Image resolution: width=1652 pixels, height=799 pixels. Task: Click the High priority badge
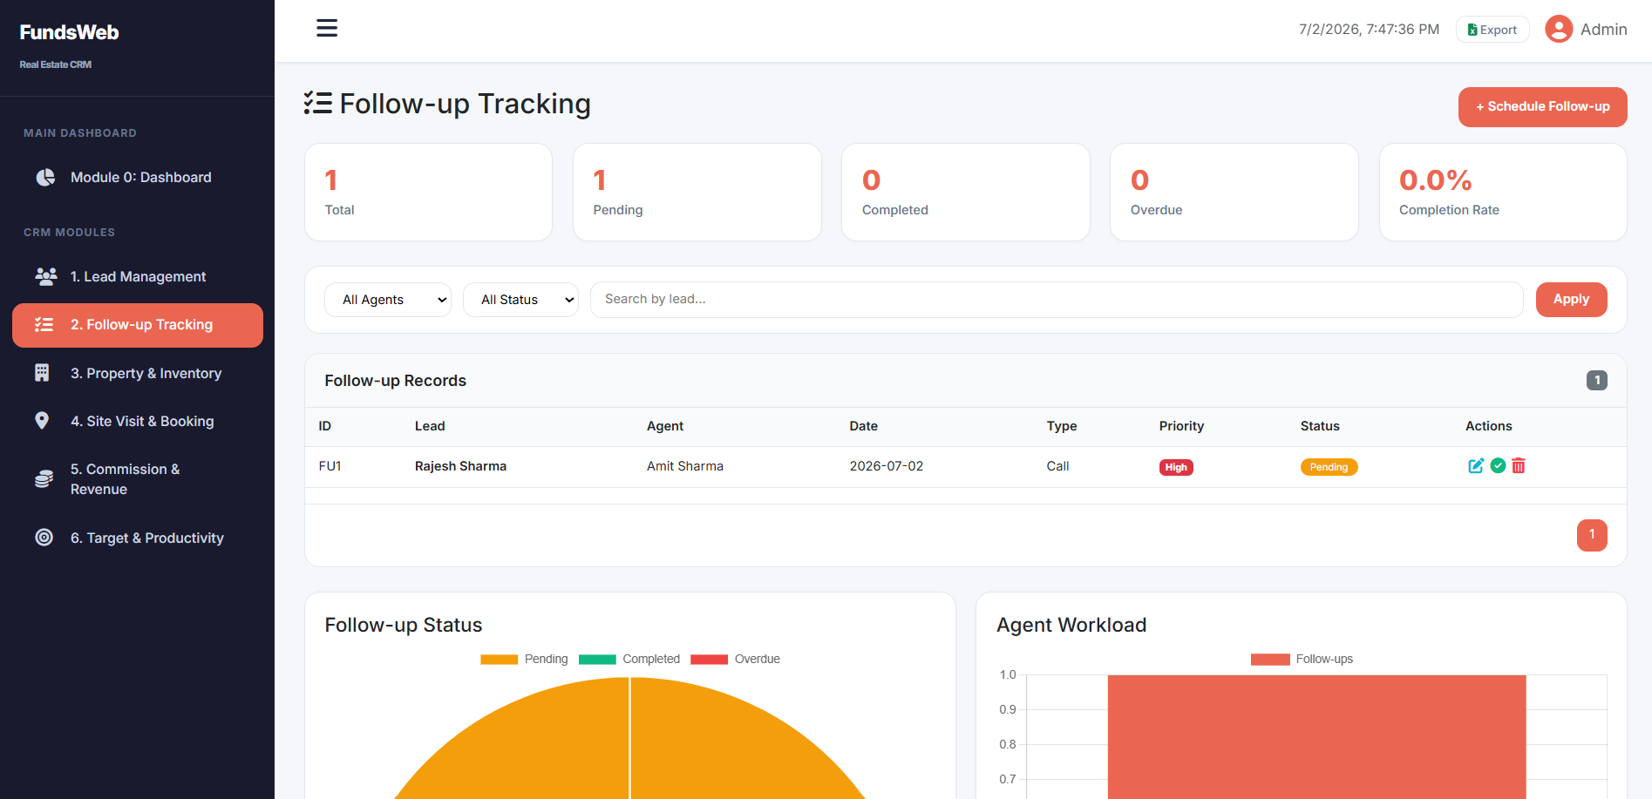point(1176,467)
